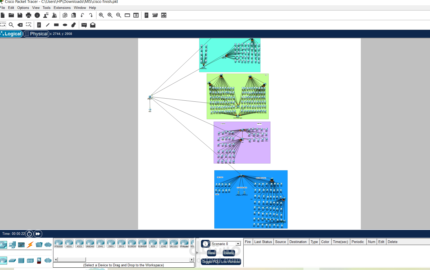Viewport: 430px width, 270px height.
Task: Click the New scenario button
Action: (211, 253)
